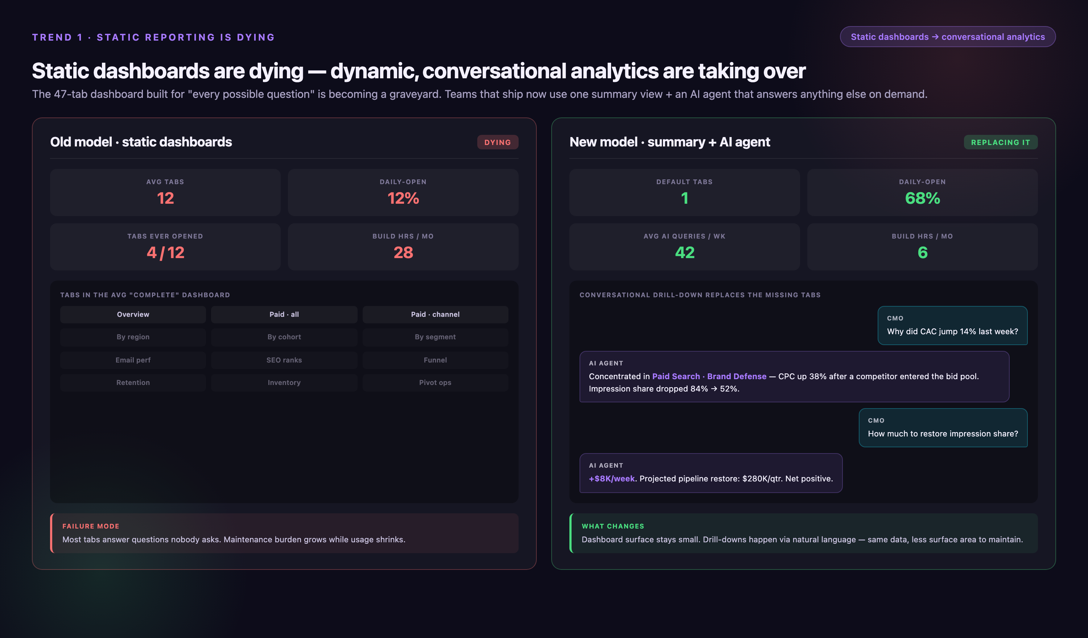Viewport: 1088px width, 638px height.
Task: Select the Funnel tab chip
Action: 435,360
